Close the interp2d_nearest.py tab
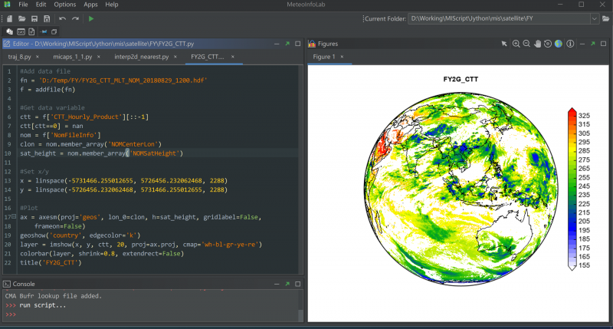 click(x=176, y=57)
